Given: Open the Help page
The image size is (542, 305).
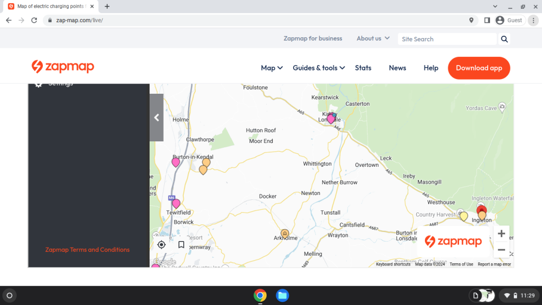Looking at the screenshot, I should (x=431, y=68).
